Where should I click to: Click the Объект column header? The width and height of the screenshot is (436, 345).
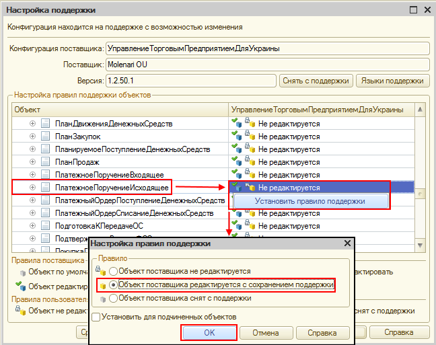(120, 110)
